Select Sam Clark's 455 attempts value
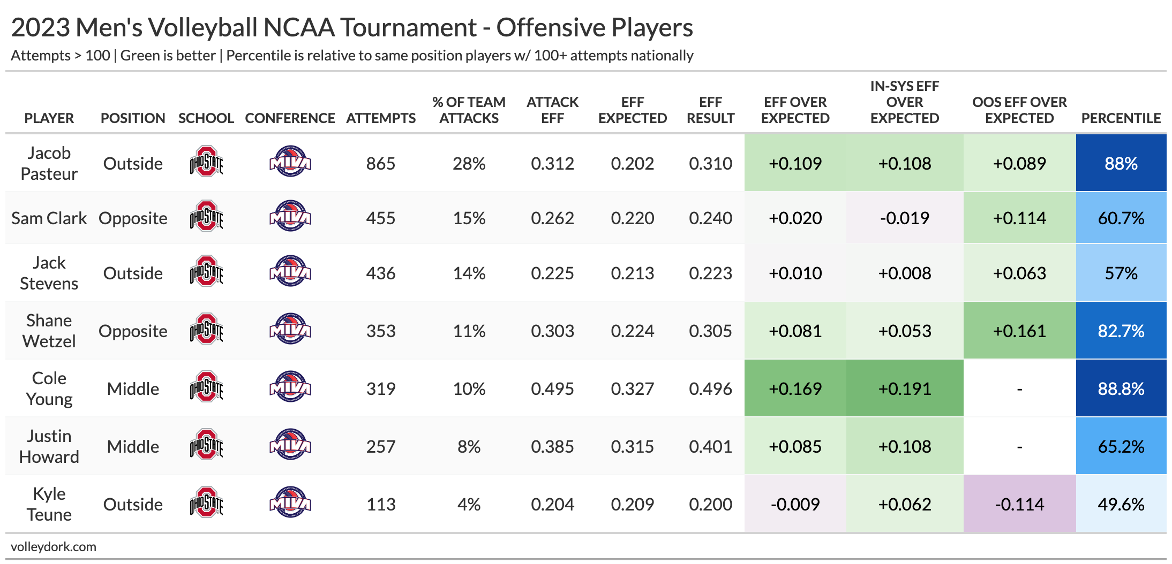 point(381,218)
